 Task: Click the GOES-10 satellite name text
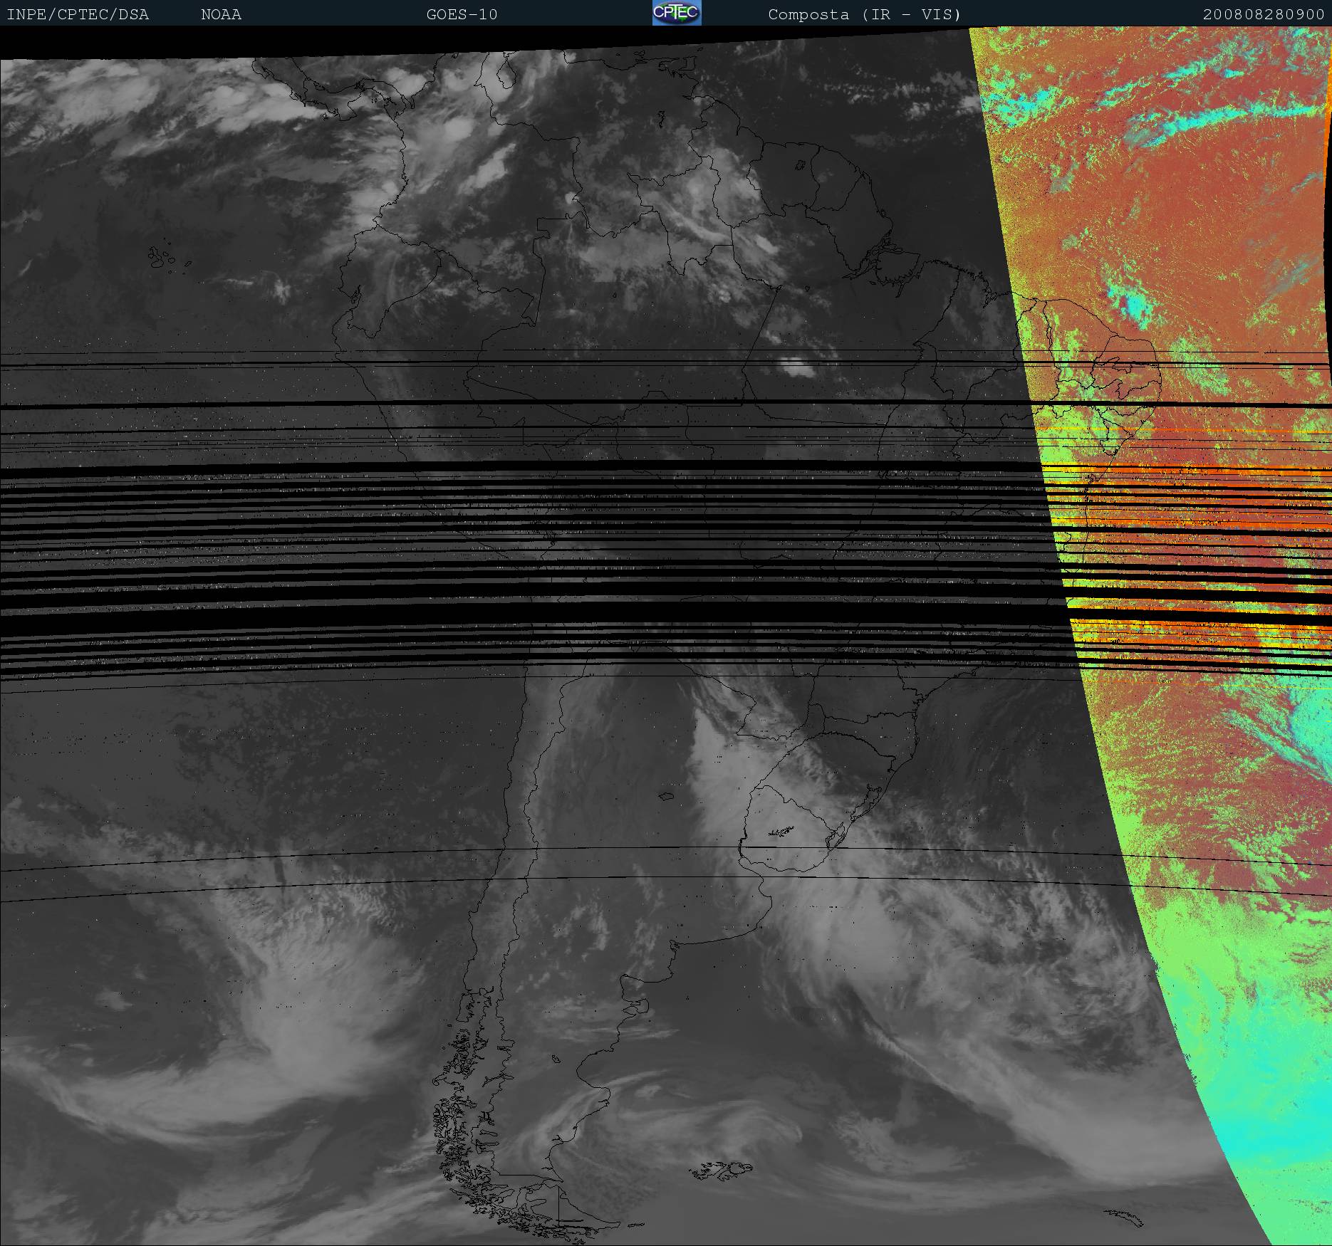tap(462, 14)
